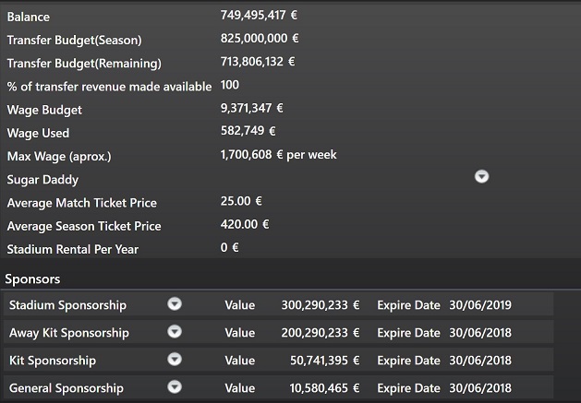The width and height of the screenshot is (581, 403).
Task: Expand the Kit Sponsorship dropdown arrow
Action: (x=175, y=360)
